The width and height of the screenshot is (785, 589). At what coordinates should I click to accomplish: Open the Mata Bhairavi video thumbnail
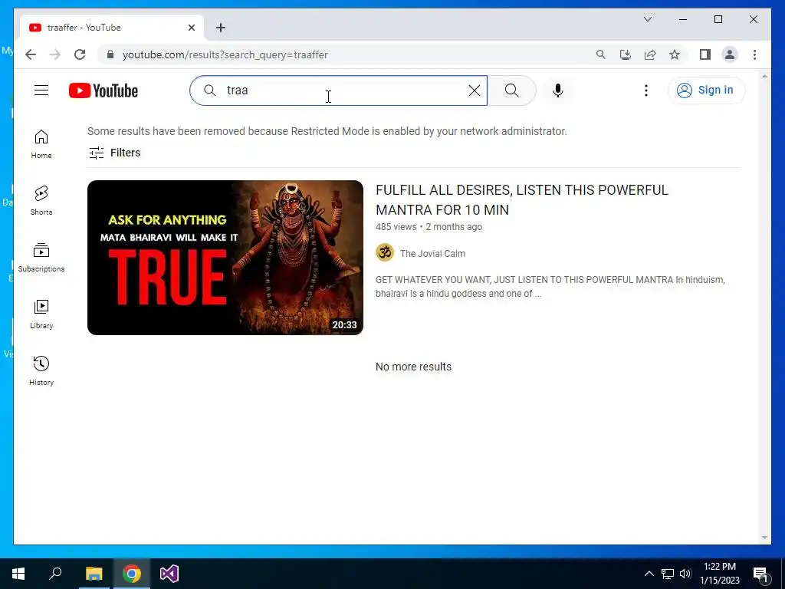click(225, 258)
